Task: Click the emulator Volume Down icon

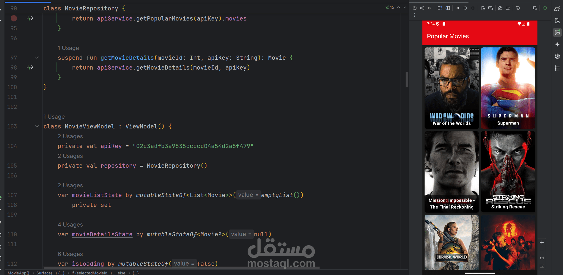Action: tap(430, 8)
